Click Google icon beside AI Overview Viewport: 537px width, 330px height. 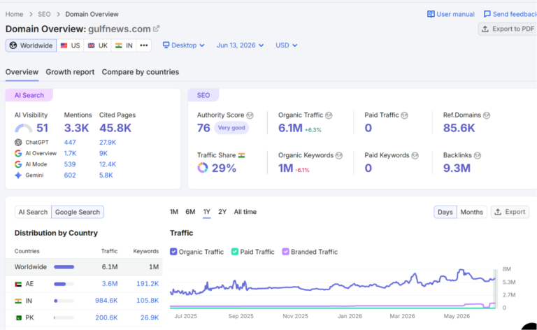pos(18,153)
